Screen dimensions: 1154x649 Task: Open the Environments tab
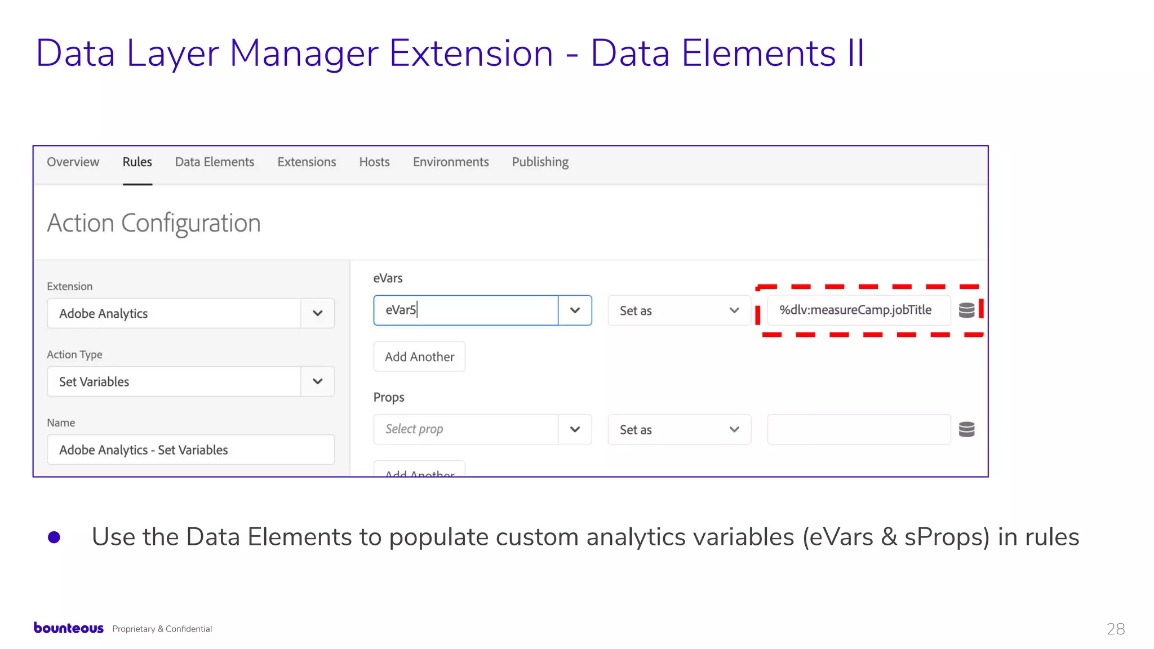(451, 162)
